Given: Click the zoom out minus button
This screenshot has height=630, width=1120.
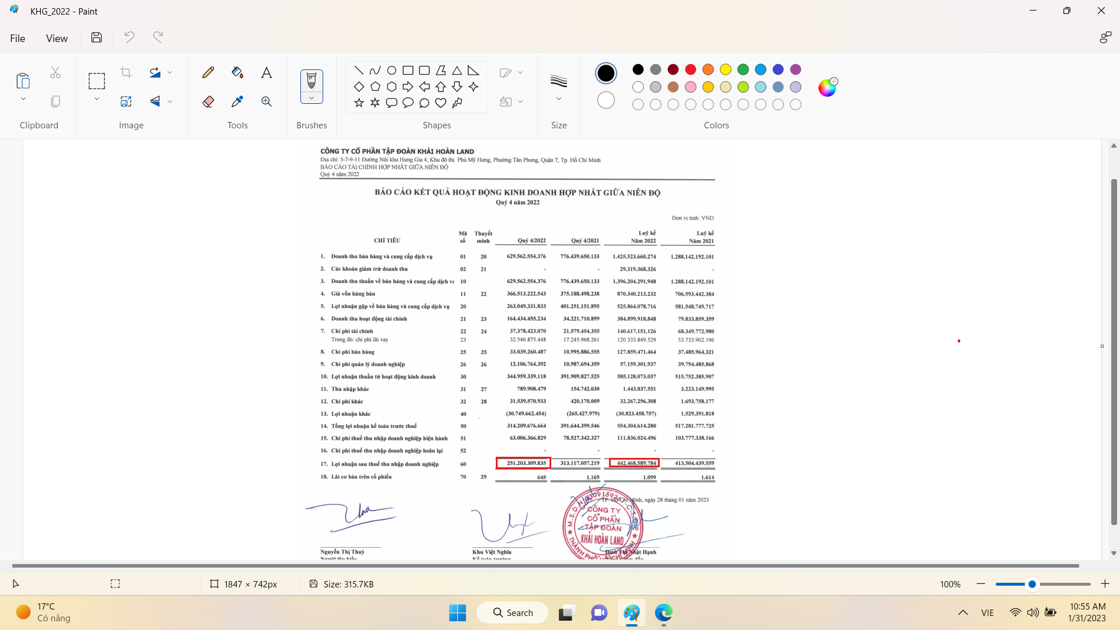Looking at the screenshot, I should point(981,584).
